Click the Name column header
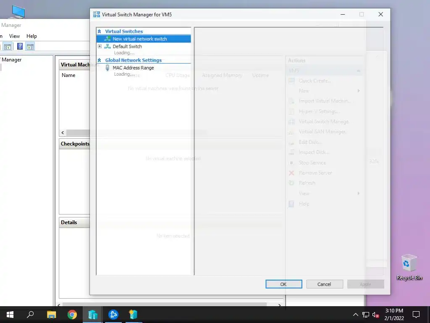430x323 pixels. [68, 75]
